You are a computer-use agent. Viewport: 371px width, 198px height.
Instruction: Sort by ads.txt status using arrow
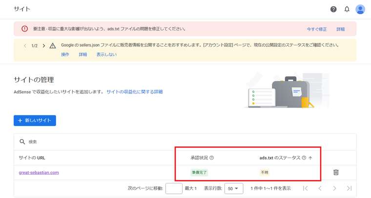click(x=310, y=158)
